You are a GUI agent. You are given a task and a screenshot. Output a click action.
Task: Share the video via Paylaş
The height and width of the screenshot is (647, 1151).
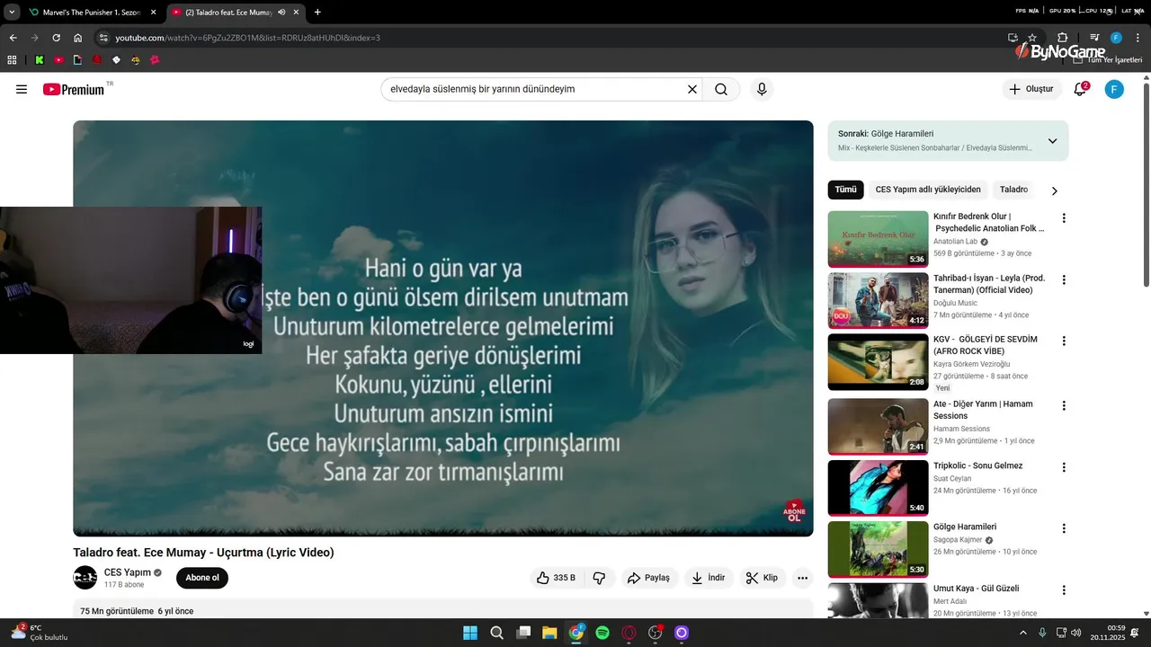coord(648,578)
